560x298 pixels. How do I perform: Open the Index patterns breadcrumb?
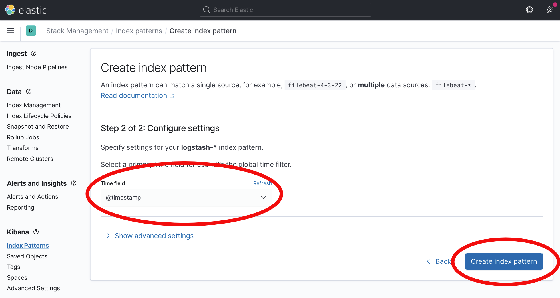[x=139, y=31]
